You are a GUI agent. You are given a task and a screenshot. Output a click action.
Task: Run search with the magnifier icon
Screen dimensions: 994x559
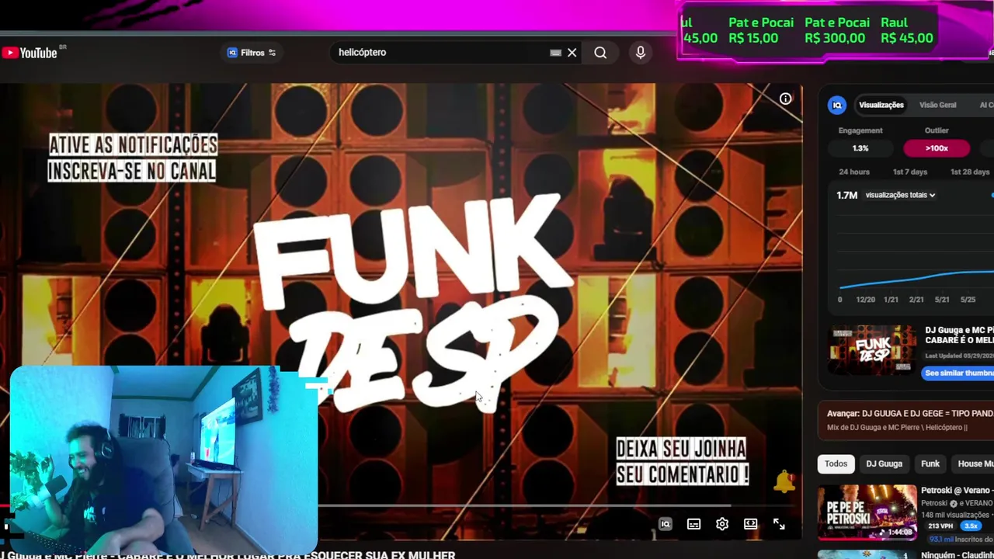click(x=600, y=53)
